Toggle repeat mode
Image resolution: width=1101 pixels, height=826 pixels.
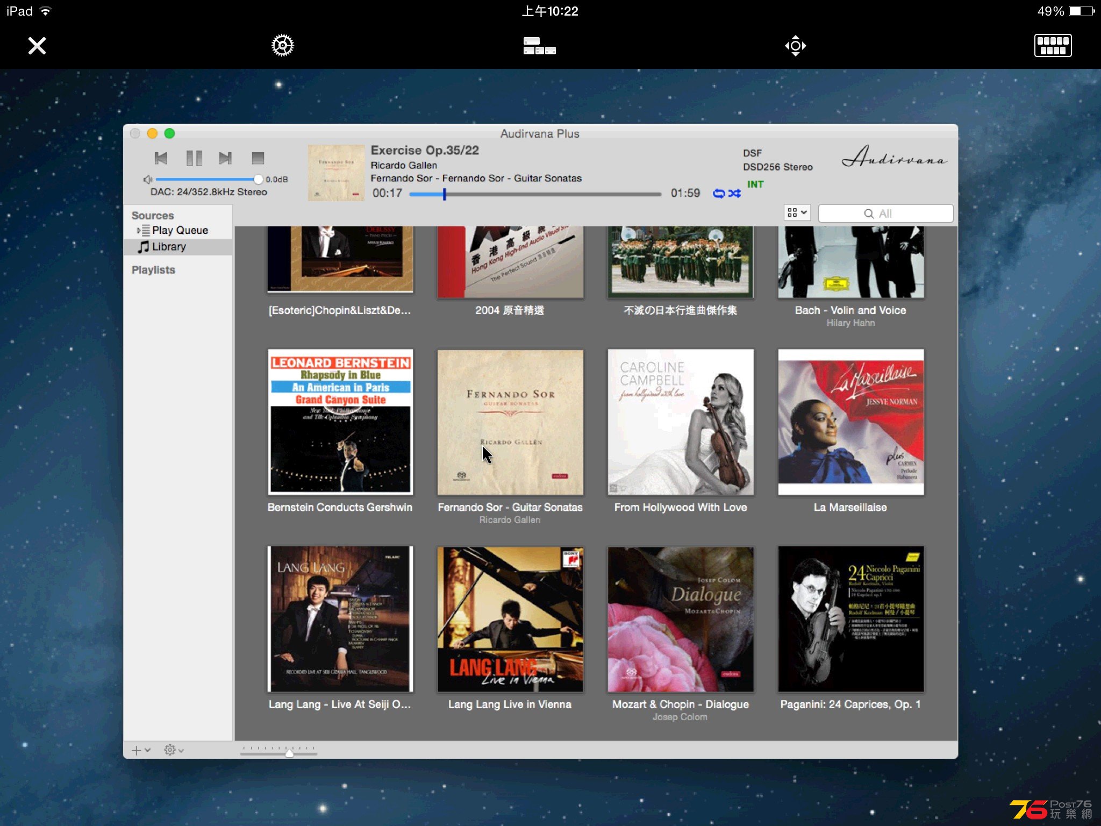point(719,194)
